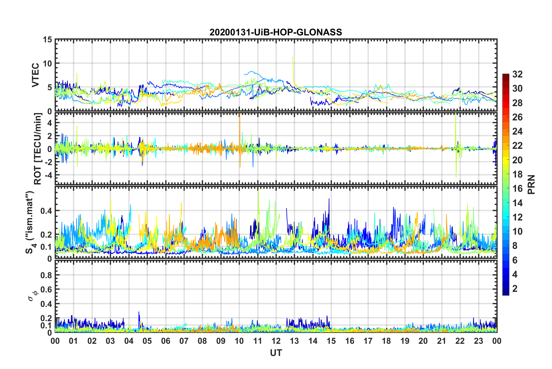552x369 pixels.
Task: Click VTEC axis tick value 15
Action: click(47, 39)
